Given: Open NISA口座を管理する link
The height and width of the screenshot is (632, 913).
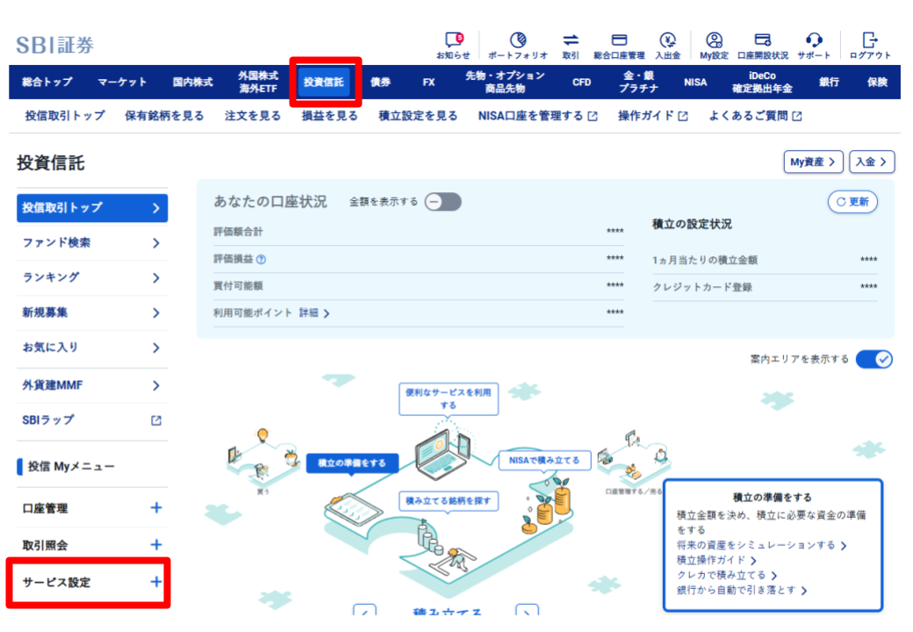Looking at the screenshot, I should tap(537, 116).
